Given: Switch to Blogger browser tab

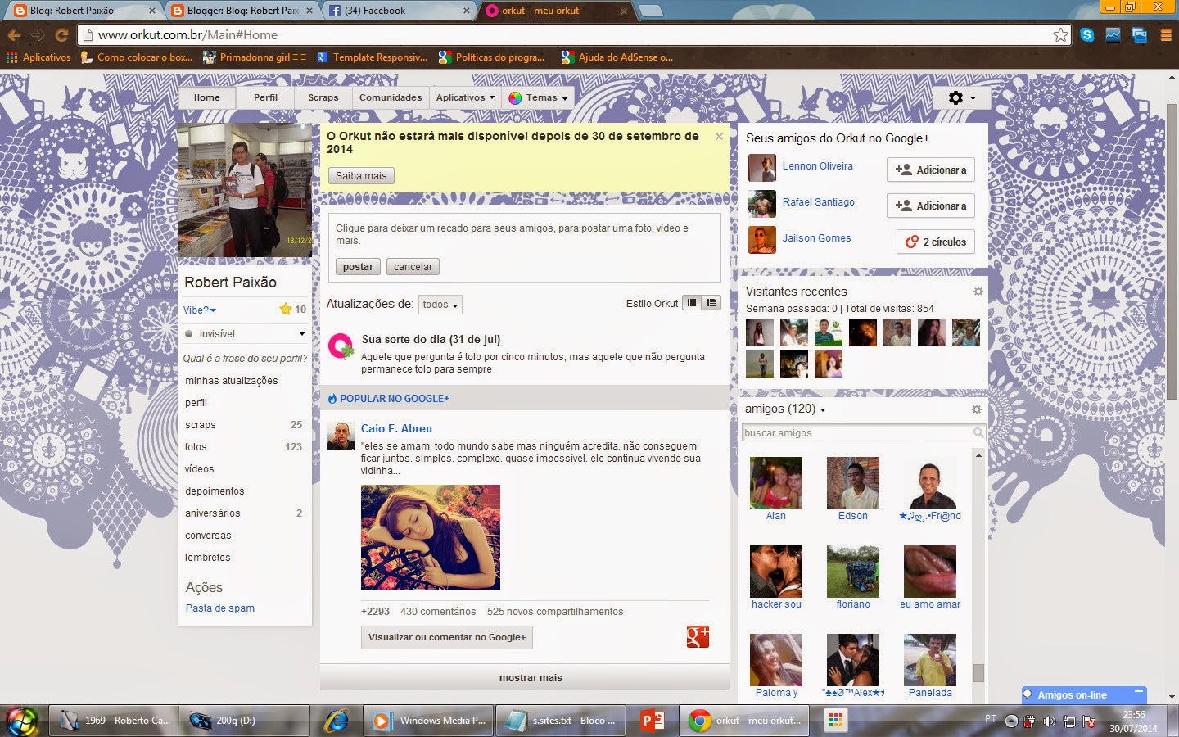Looking at the screenshot, I should [x=242, y=11].
